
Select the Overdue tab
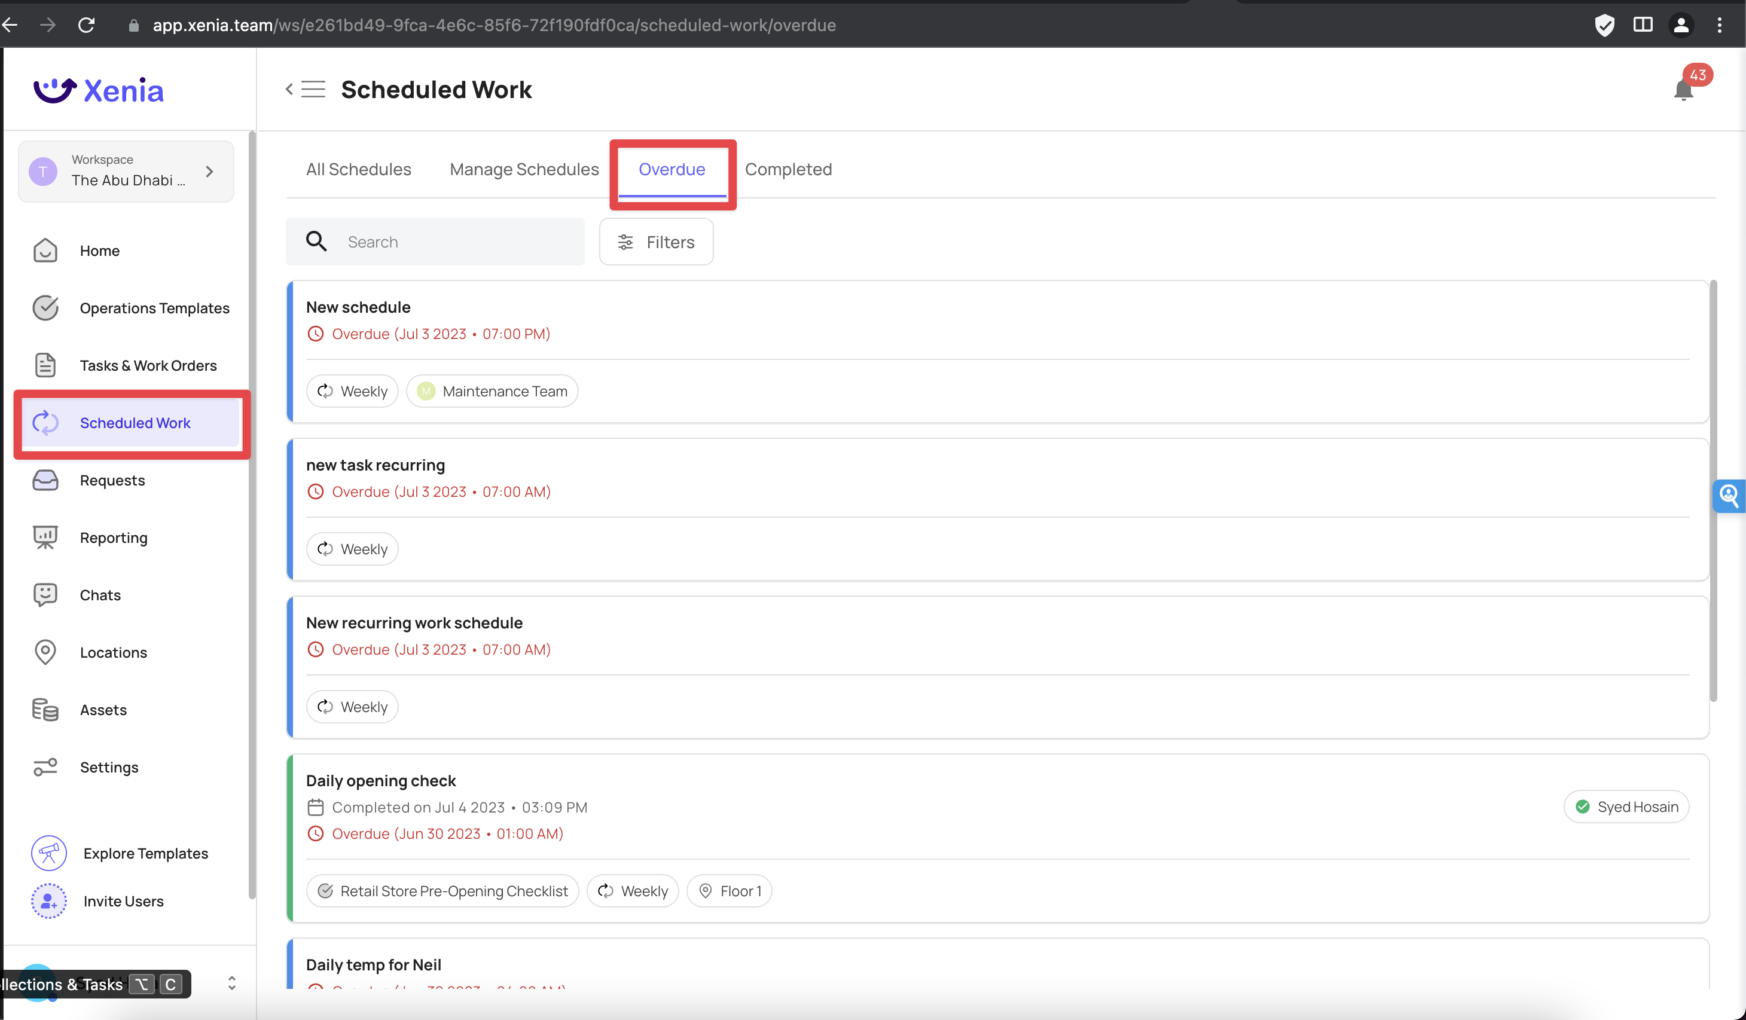tap(671, 169)
